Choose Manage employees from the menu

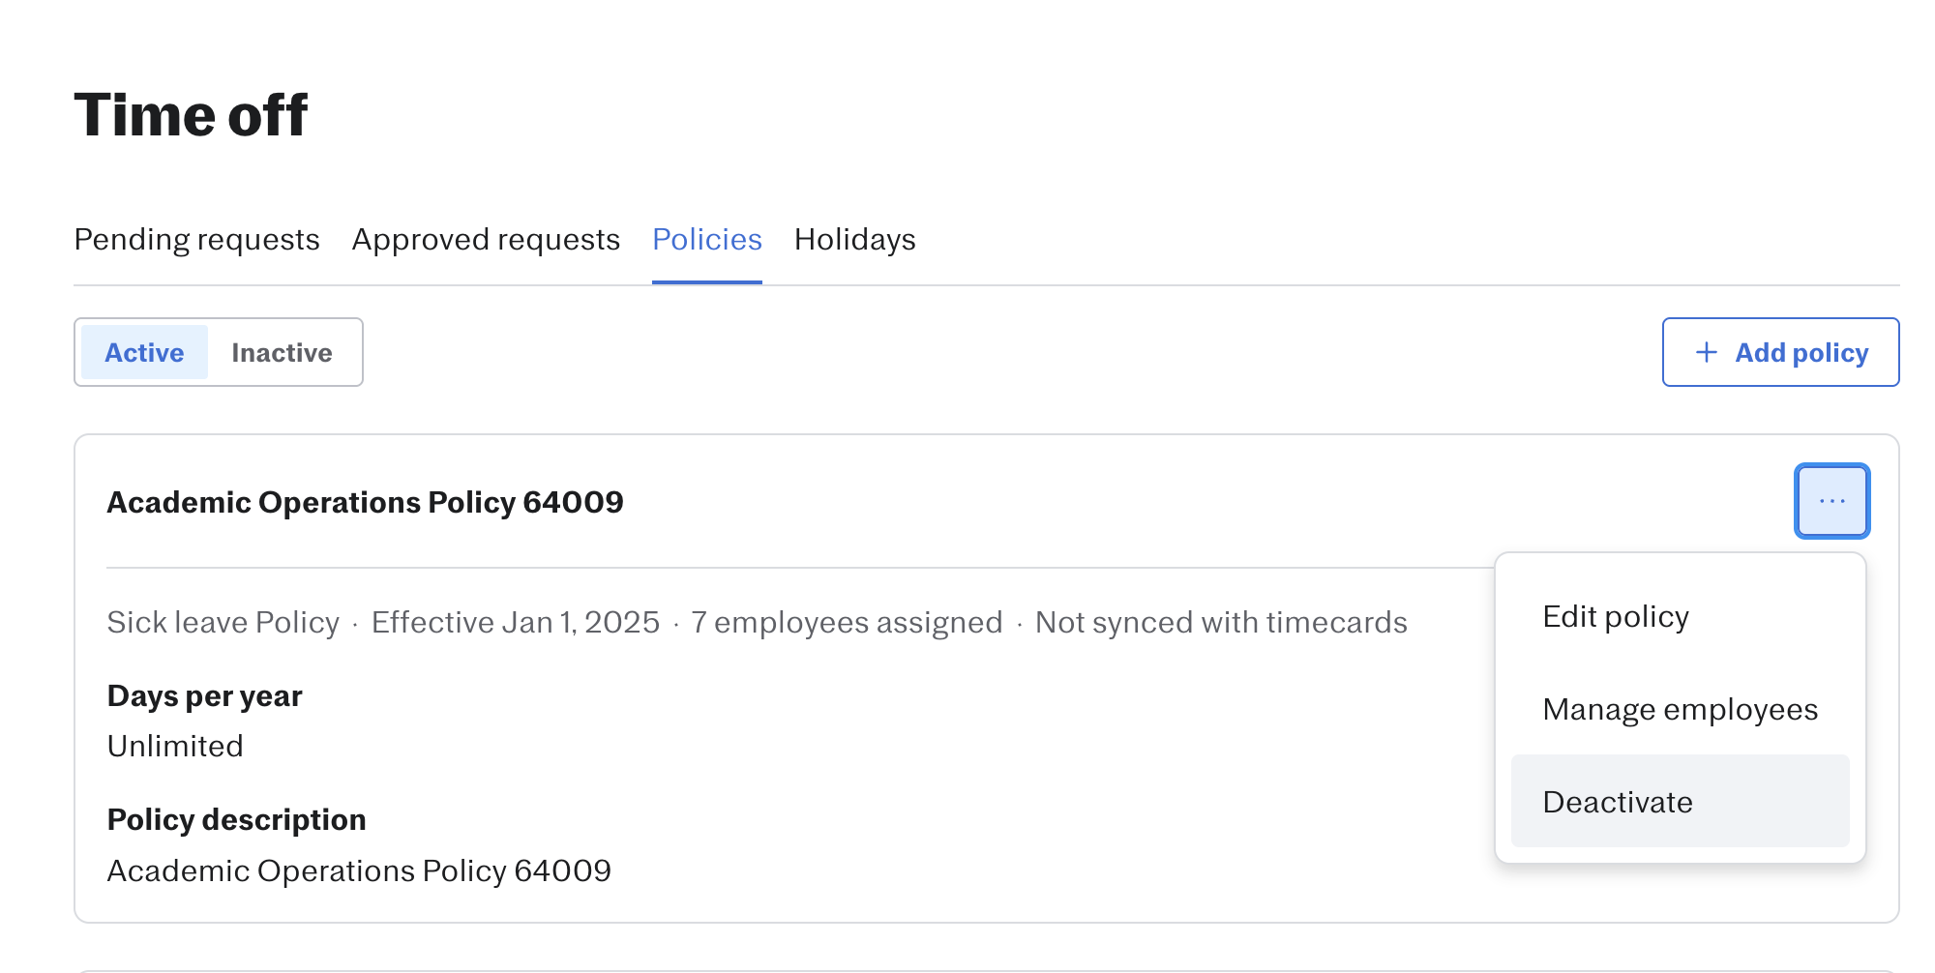1680,709
